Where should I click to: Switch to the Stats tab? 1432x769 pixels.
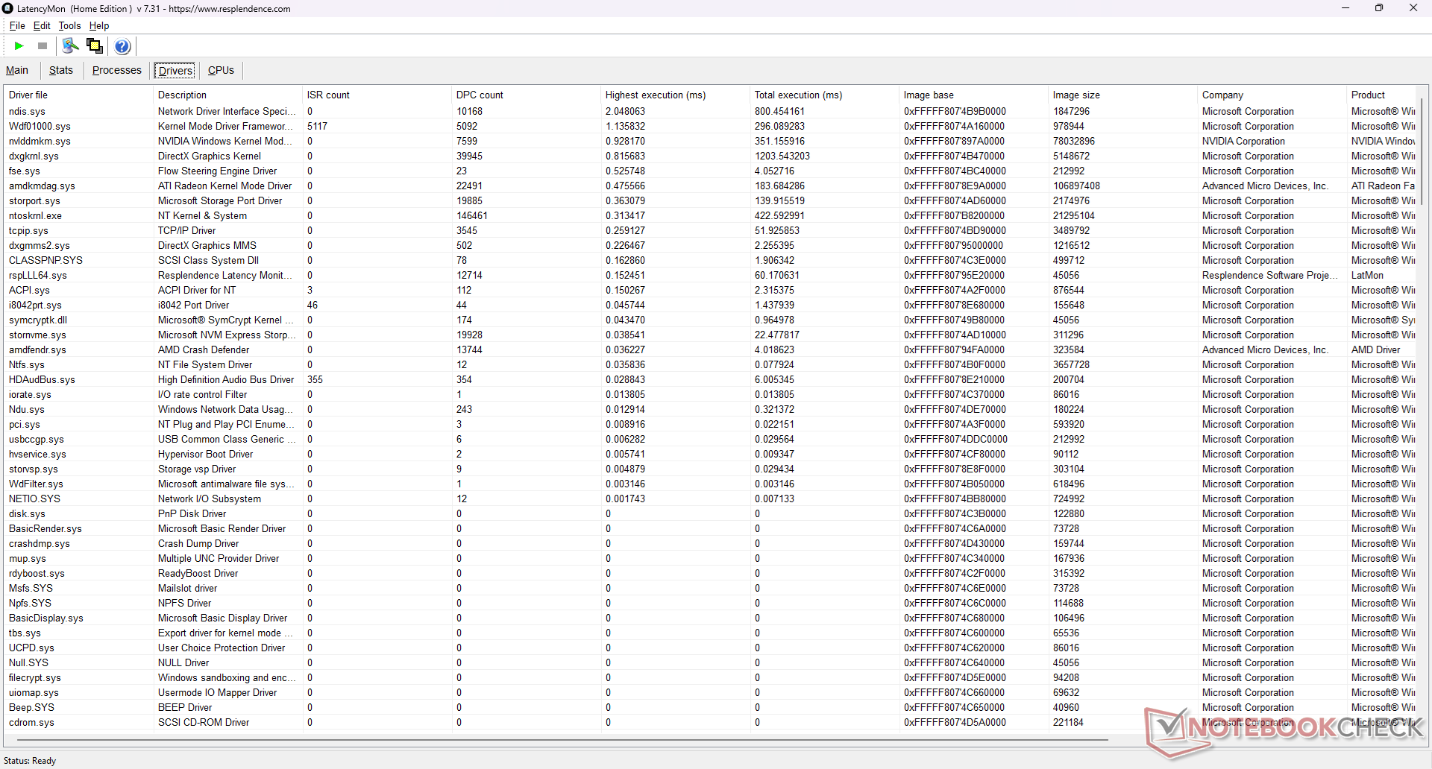(61, 70)
